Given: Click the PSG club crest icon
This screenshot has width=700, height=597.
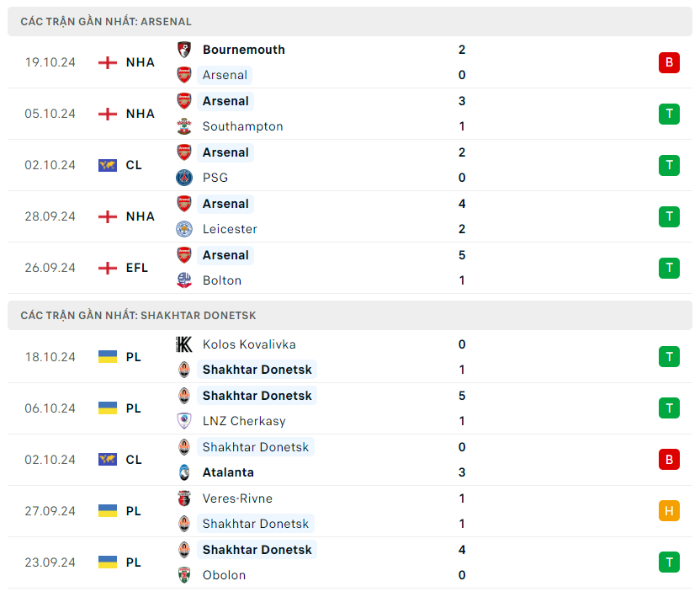Looking at the screenshot, I should click(x=184, y=178).
